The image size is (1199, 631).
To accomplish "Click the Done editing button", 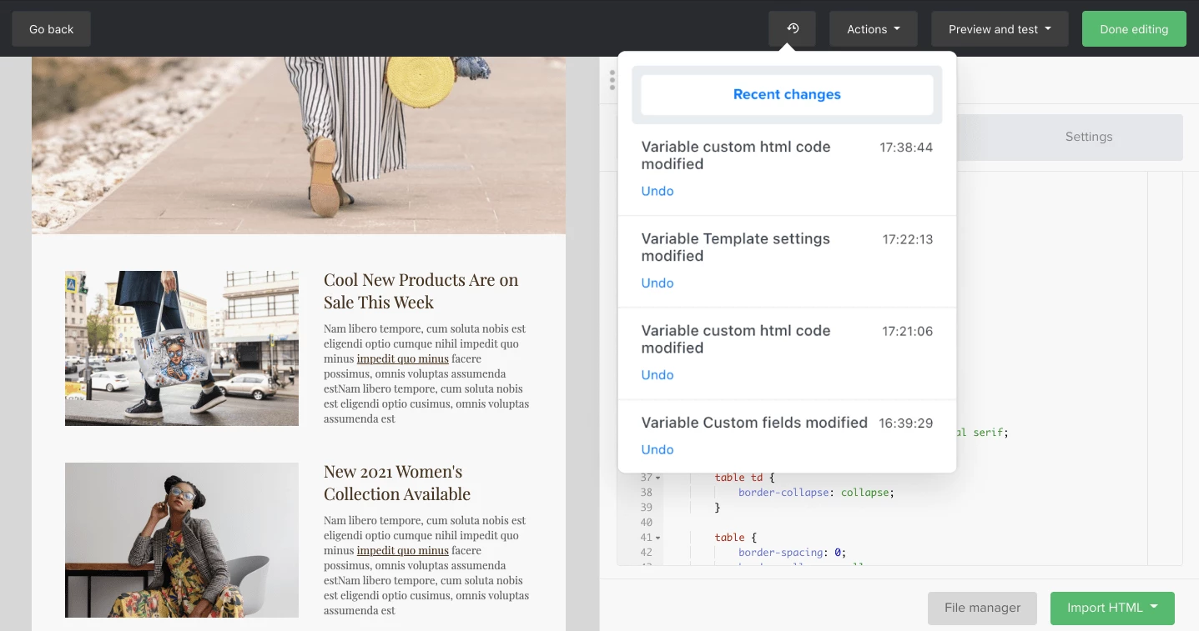I will (1133, 29).
